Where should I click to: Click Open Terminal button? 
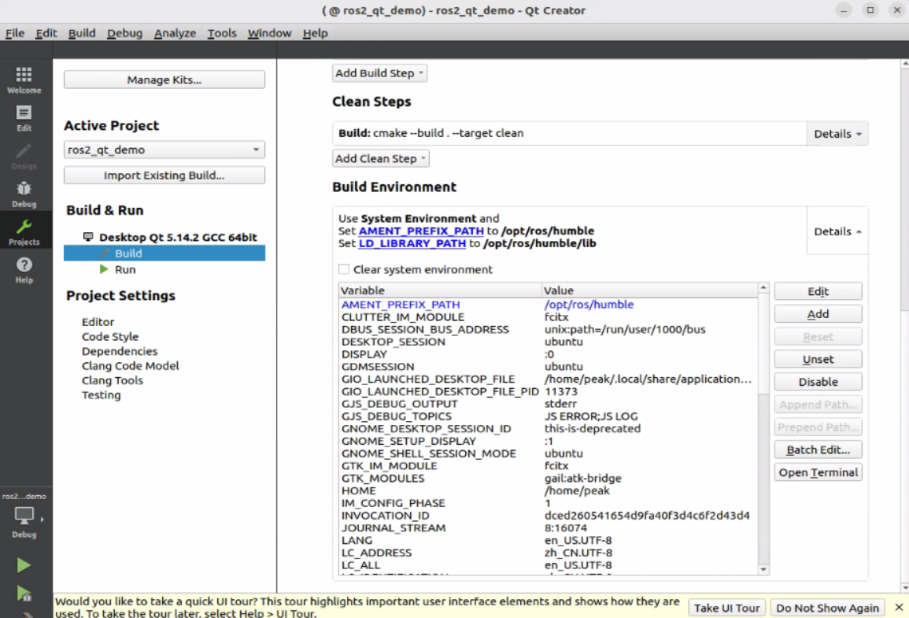pyautogui.click(x=818, y=472)
